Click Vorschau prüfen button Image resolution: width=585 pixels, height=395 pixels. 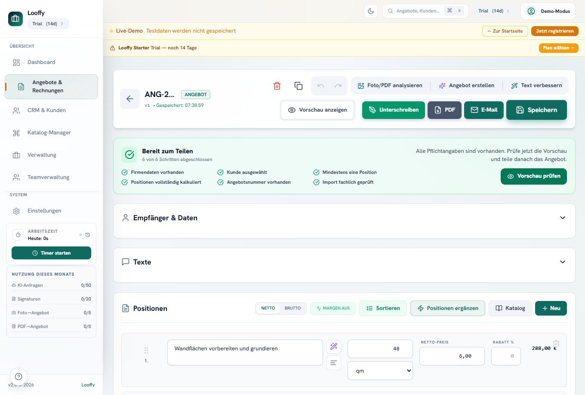pyautogui.click(x=534, y=176)
